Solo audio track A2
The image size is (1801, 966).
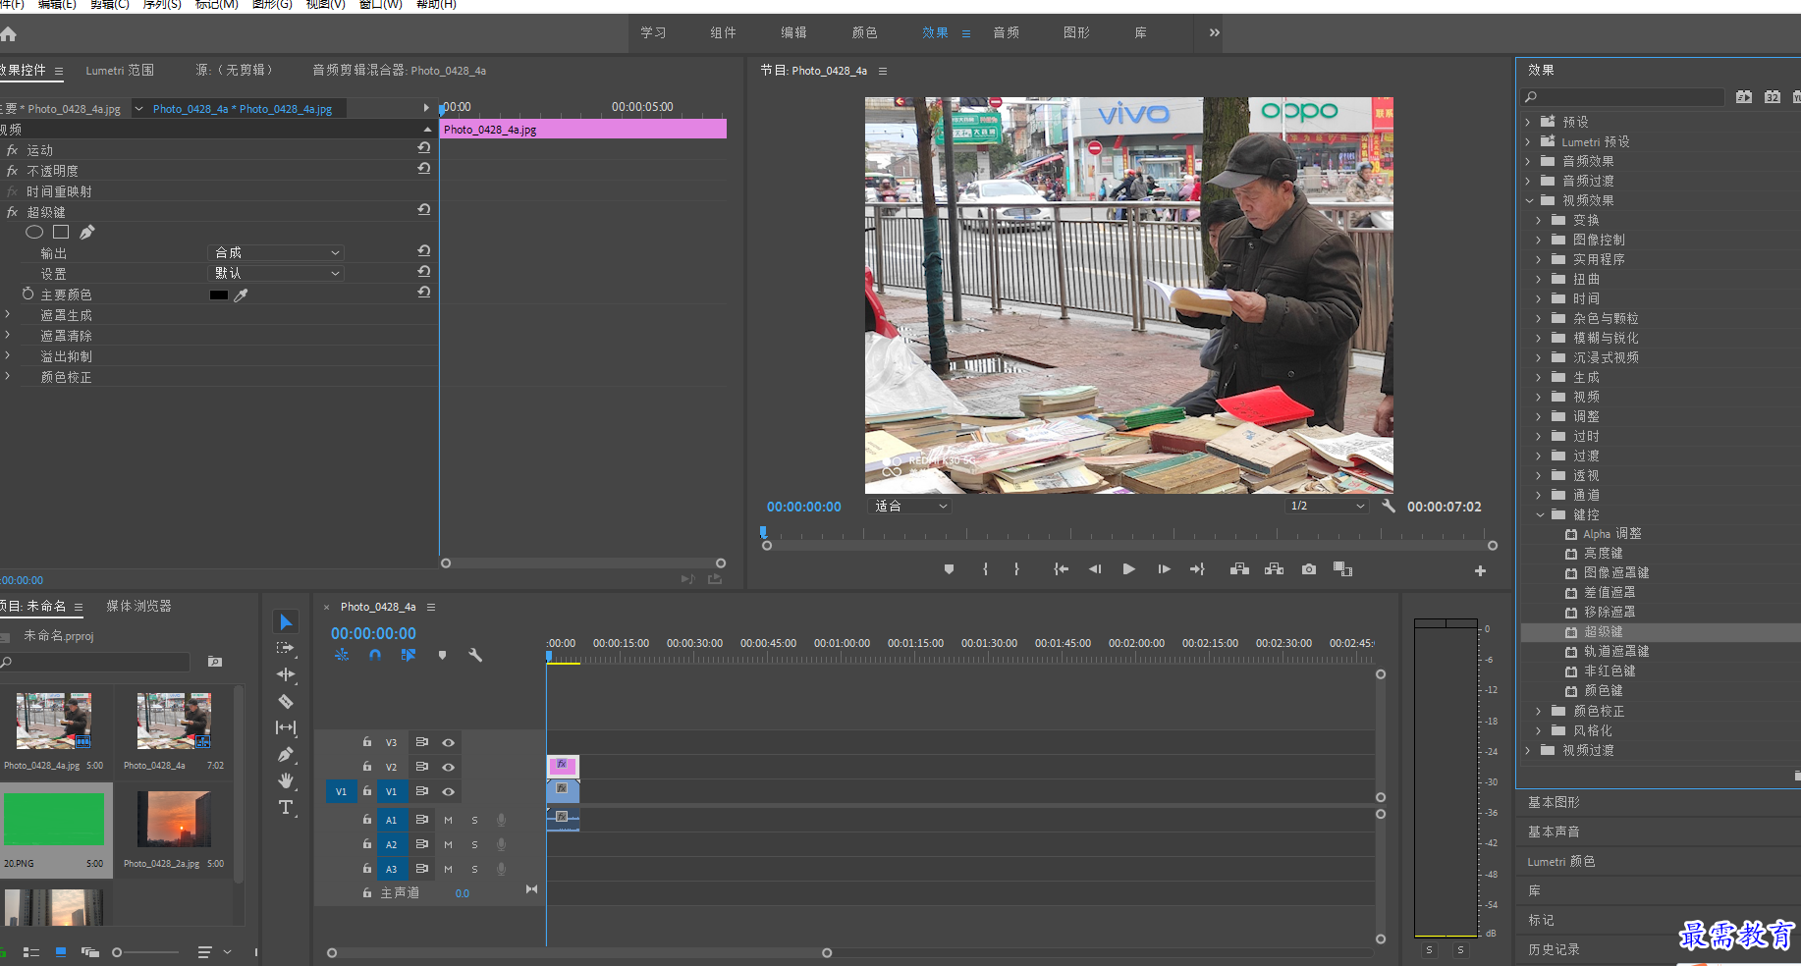tap(474, 844)
